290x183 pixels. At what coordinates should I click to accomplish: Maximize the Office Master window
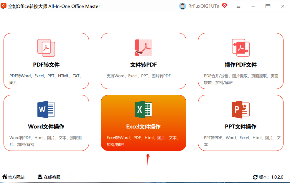(268, 6)
